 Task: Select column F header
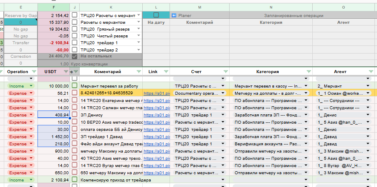click(x=54, y=7)
